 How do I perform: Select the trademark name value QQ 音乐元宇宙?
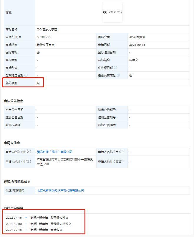coord(47,30)
